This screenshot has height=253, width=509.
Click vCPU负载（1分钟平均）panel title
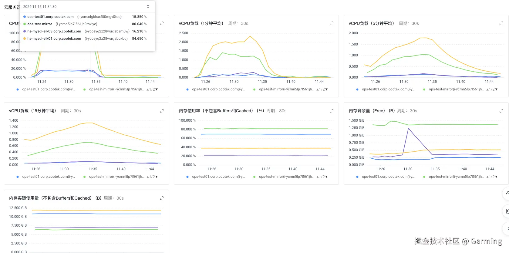point(201,23)
